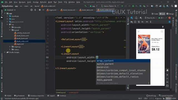Viewport: 178px width, 100px height.
Task: Choose match_parent from completion list
Action: pos(123,64)
